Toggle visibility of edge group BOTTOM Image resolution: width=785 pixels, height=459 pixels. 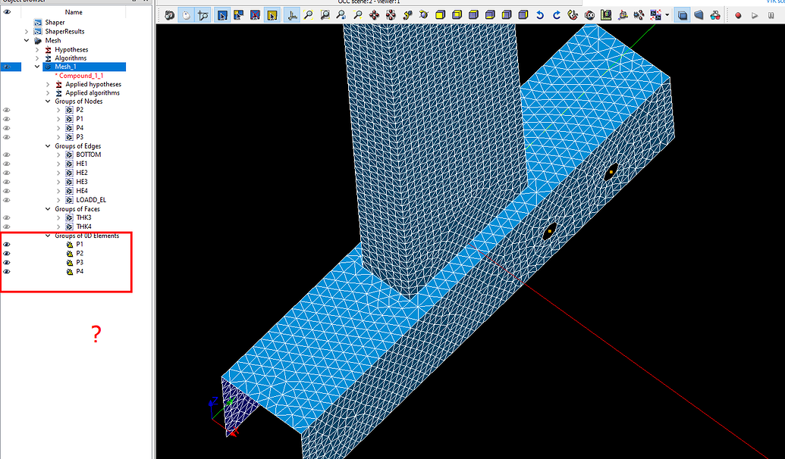point(7,155)
